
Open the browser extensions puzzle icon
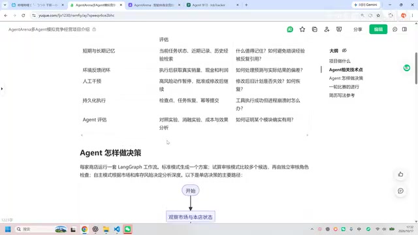point(391,16)
